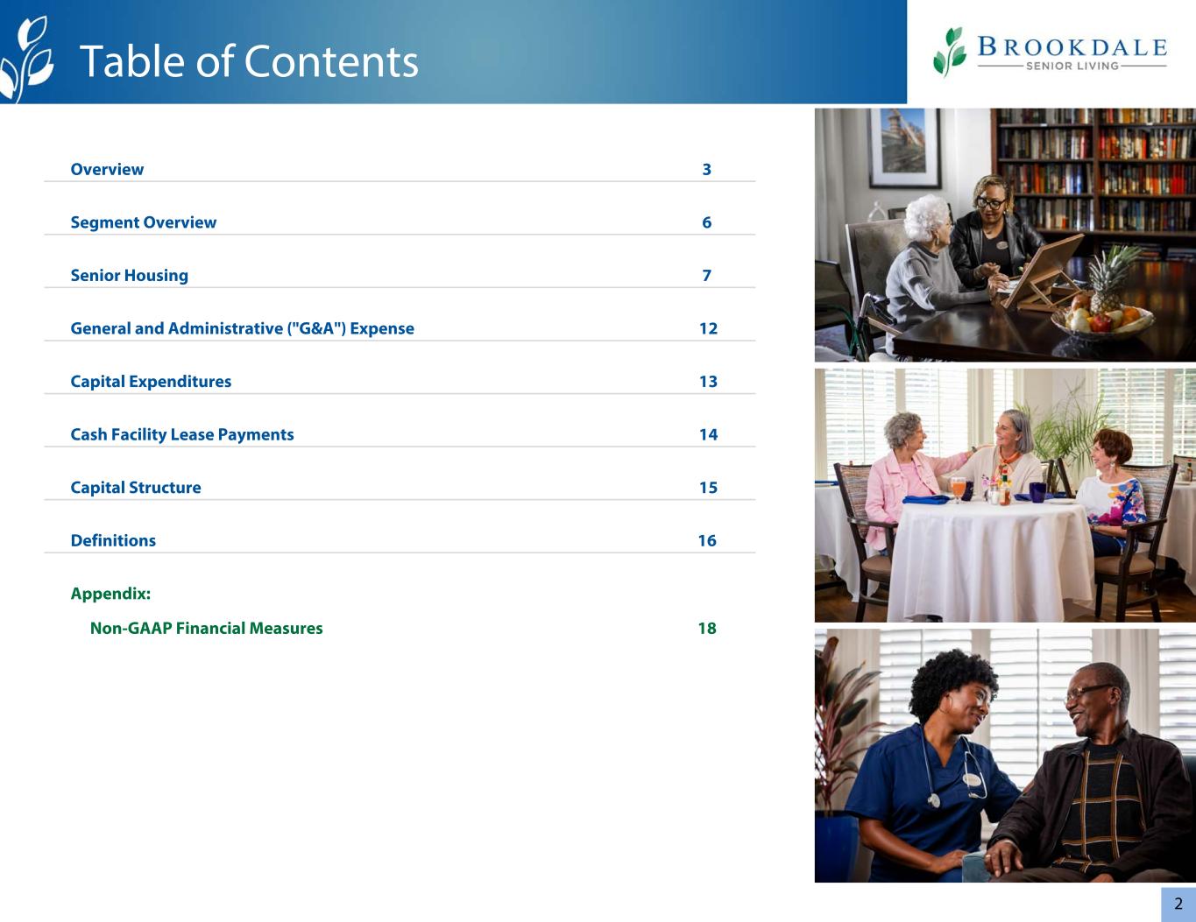The width and height of the screenshot is (1196, 922).
Task: Click the Appendix heading
Action: (110, 594)
